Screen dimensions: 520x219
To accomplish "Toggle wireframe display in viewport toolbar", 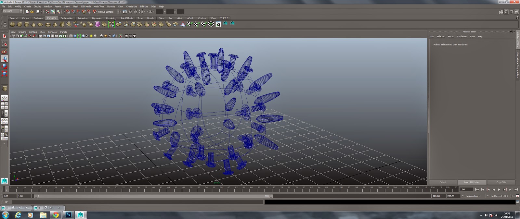I will [71, 36].
